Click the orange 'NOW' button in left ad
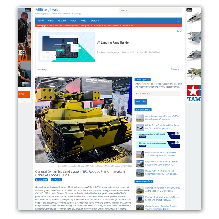 [x=24, y=94]
